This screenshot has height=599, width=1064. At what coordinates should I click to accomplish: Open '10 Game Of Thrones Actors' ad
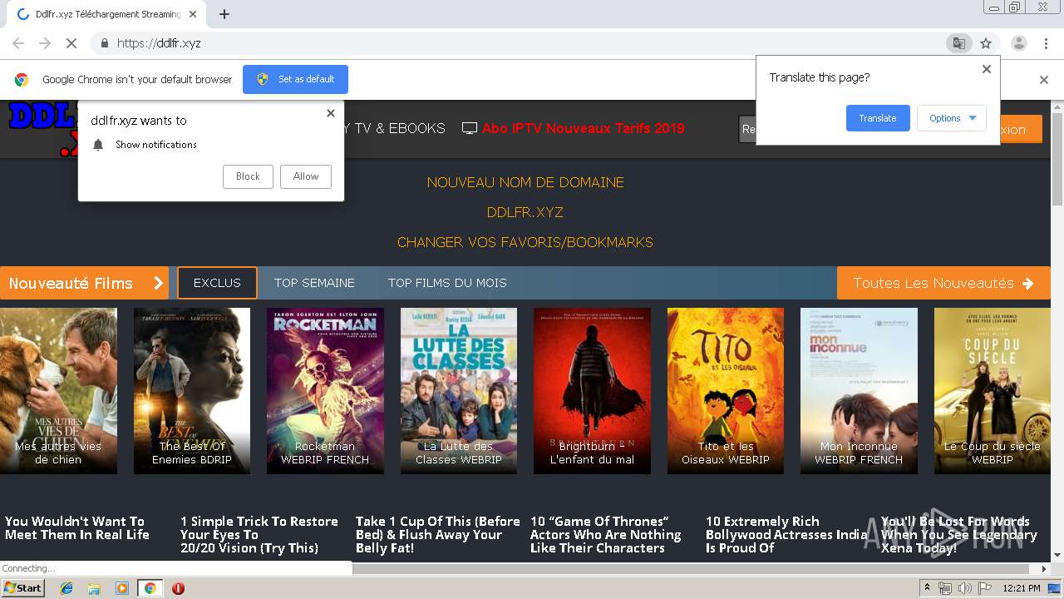pyautogui.click(x=606, y=534)
